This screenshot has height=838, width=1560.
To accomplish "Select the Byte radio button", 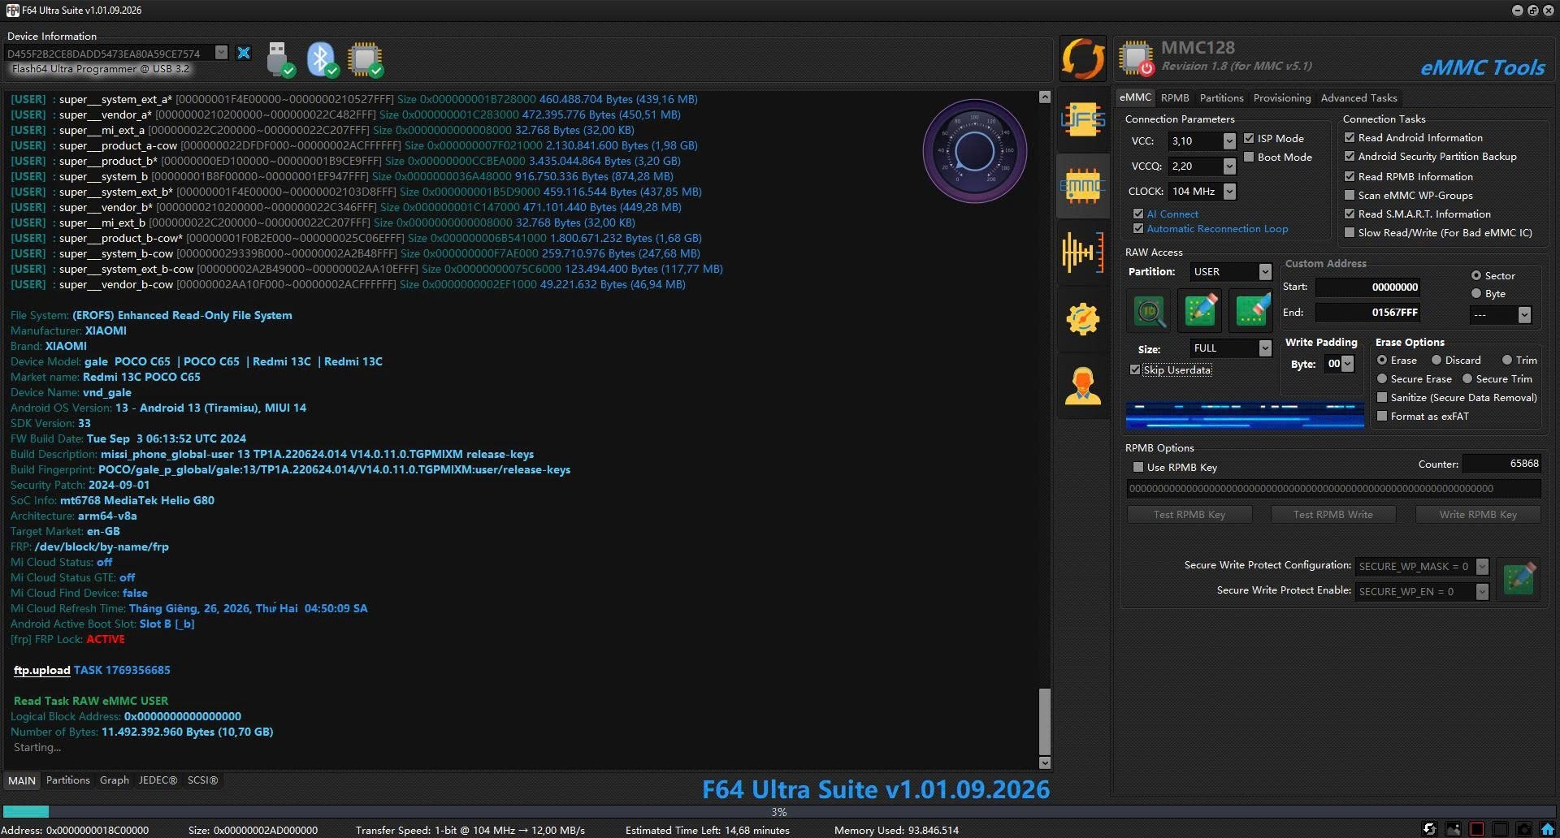I will [1476, 293].
